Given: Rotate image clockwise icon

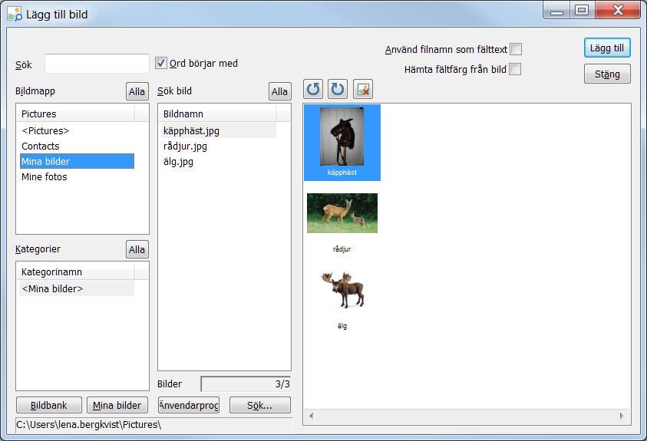Looking at the screenshot, I should 338,89.
